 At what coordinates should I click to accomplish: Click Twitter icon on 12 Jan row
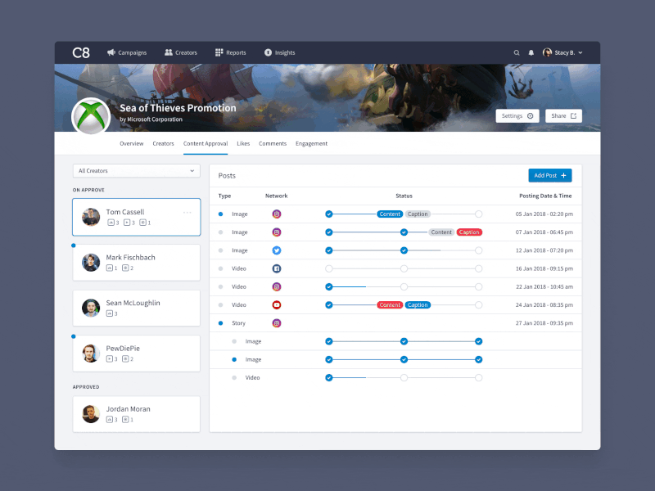277,250
